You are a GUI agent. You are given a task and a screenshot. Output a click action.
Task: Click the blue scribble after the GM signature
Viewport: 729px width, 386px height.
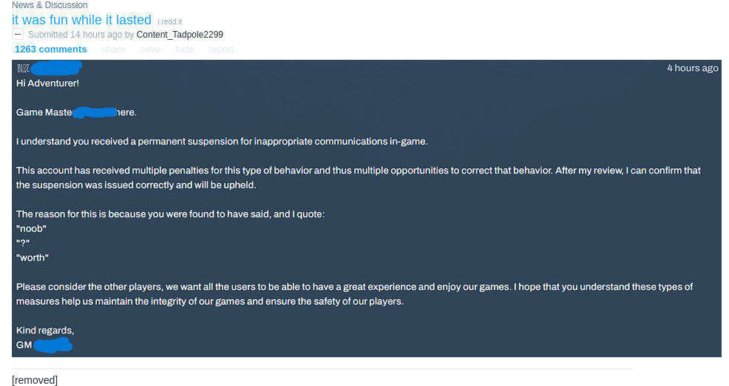point(52,345)
